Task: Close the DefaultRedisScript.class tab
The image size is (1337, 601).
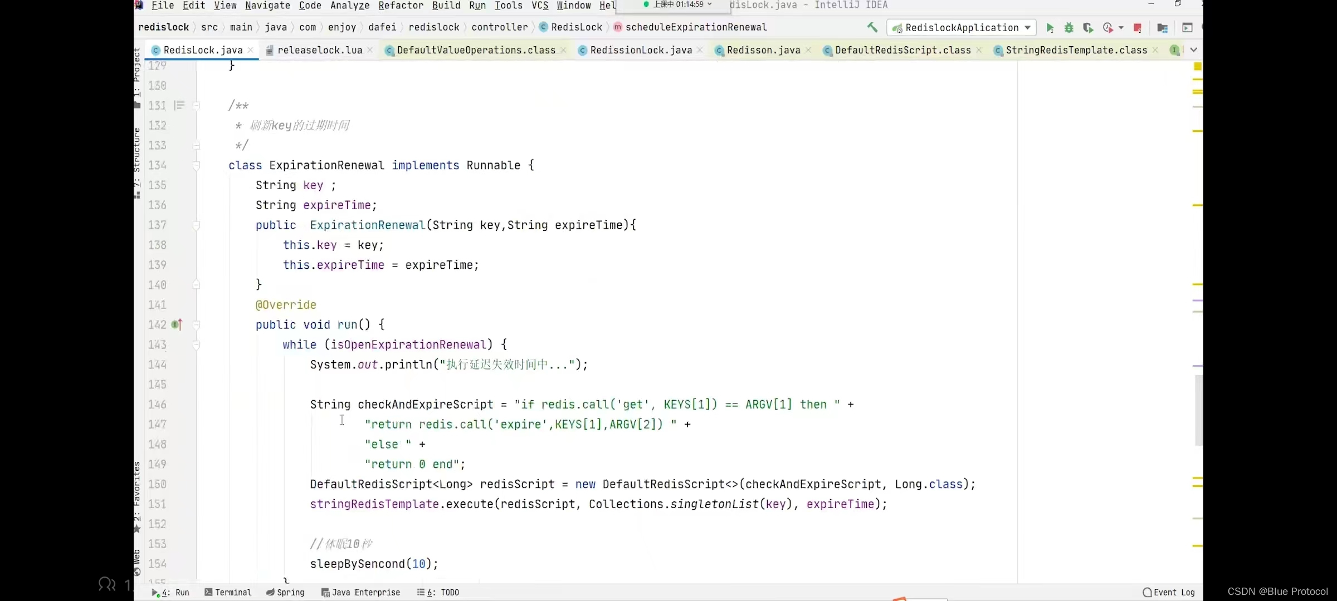Action: [x=979, y=50]
